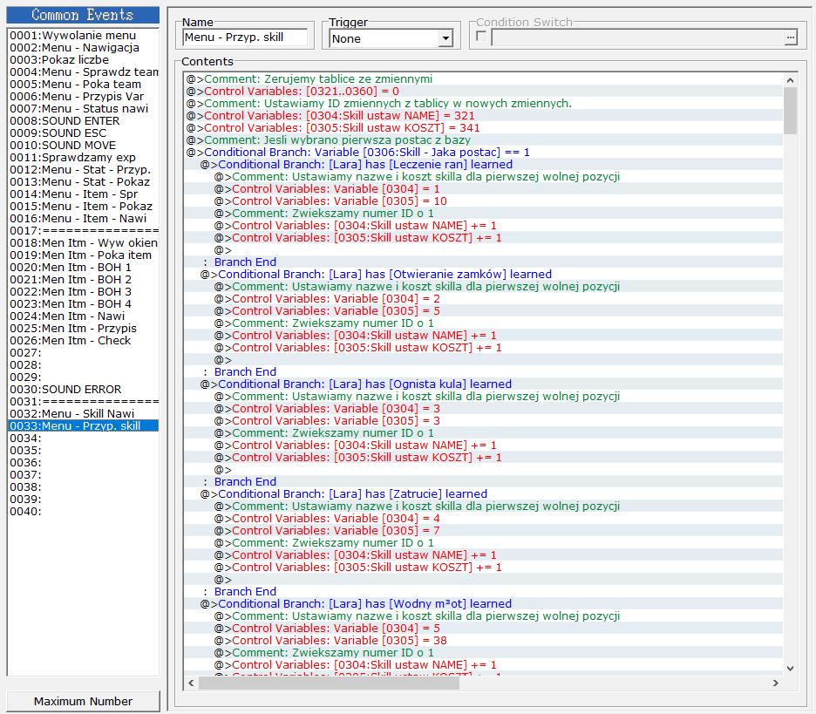Click the Maximum Number button
The image size is (816, 714).
pyautogui.click(x=84, y=701)
